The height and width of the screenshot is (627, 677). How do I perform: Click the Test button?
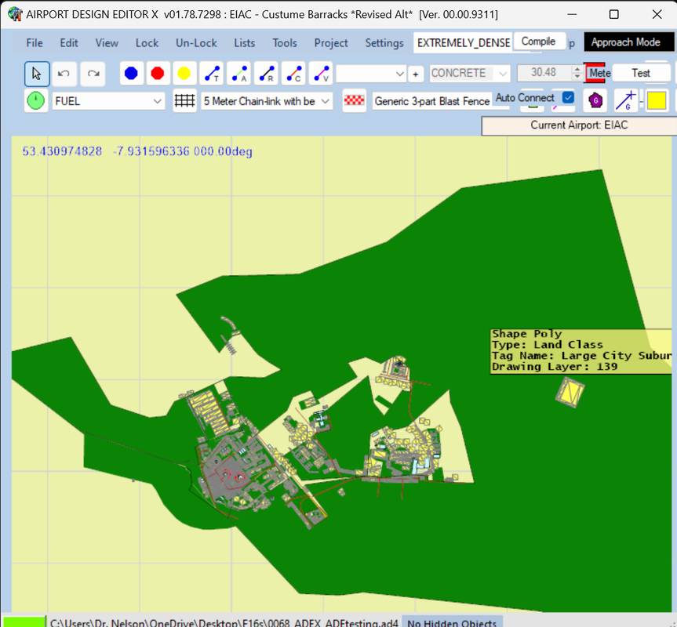point(641,74)
